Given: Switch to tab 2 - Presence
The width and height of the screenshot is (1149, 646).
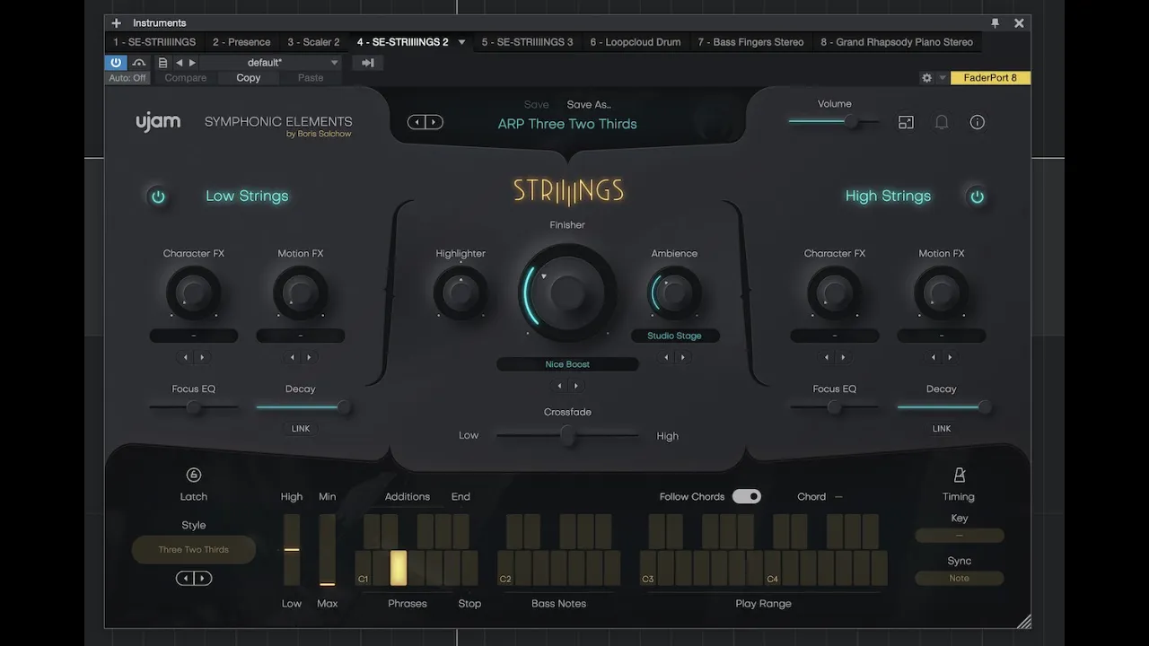Looking at the screenshot, I should pos(241,42).
